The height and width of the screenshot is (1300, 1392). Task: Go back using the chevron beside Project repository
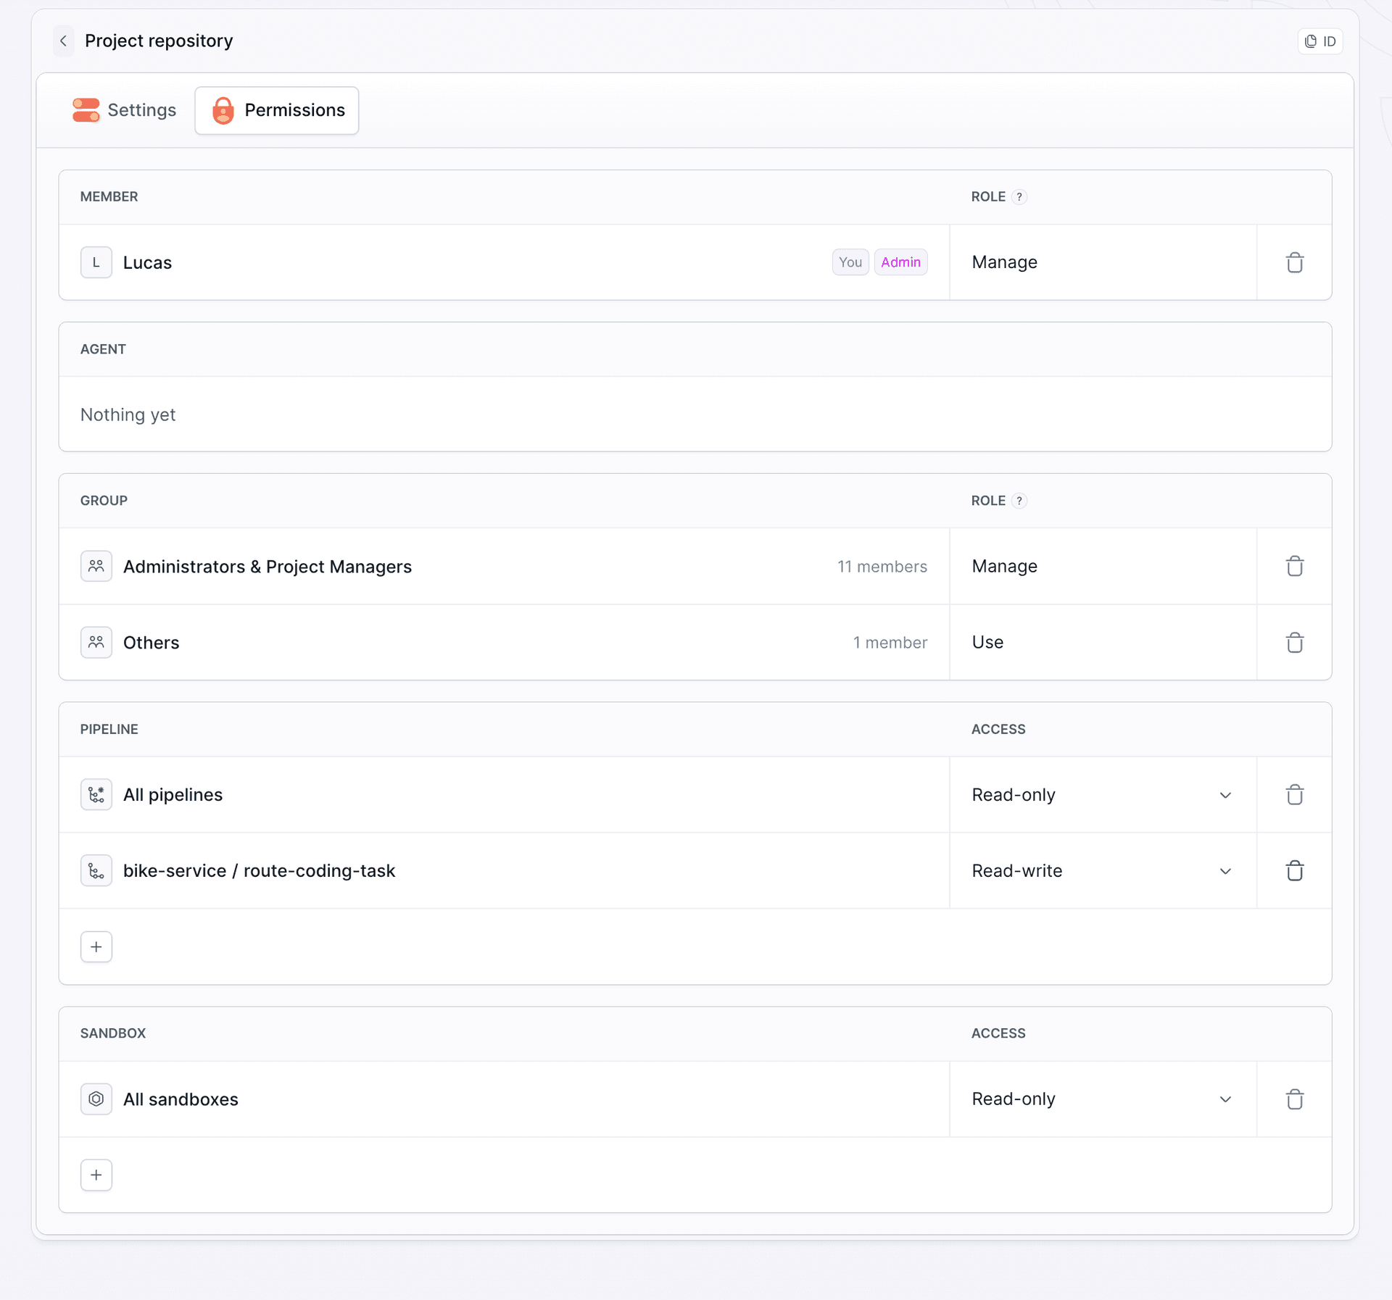[63, 41]
